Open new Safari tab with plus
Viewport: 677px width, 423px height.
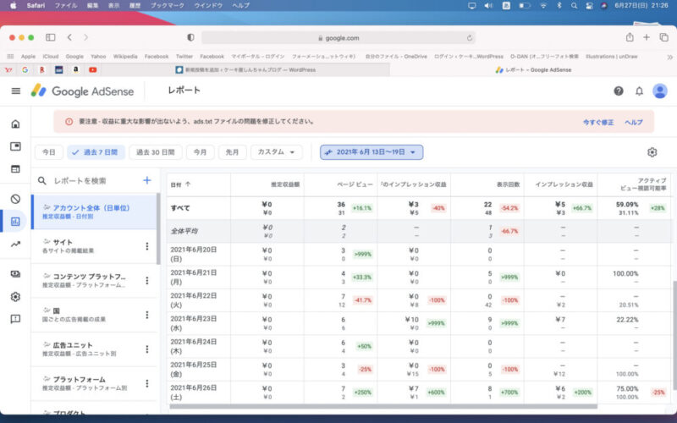pos(647,37)
